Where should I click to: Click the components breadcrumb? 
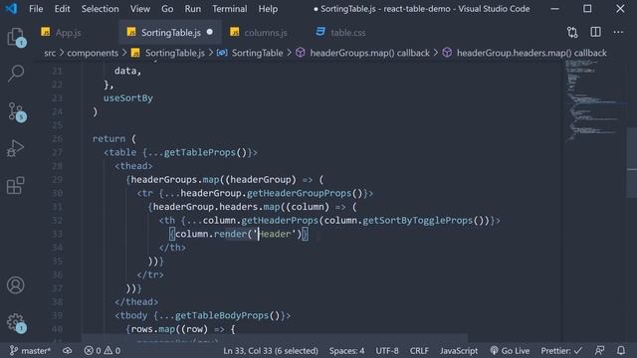(93, 53)
